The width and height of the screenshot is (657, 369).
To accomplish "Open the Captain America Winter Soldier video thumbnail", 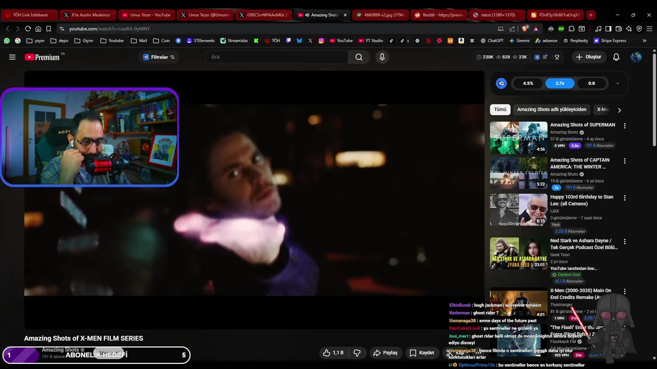I will tap(518, 173).
